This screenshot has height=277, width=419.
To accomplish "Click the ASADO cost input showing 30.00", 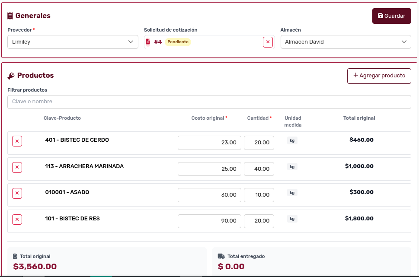I will pyautogui.click(x=209, y=195).
